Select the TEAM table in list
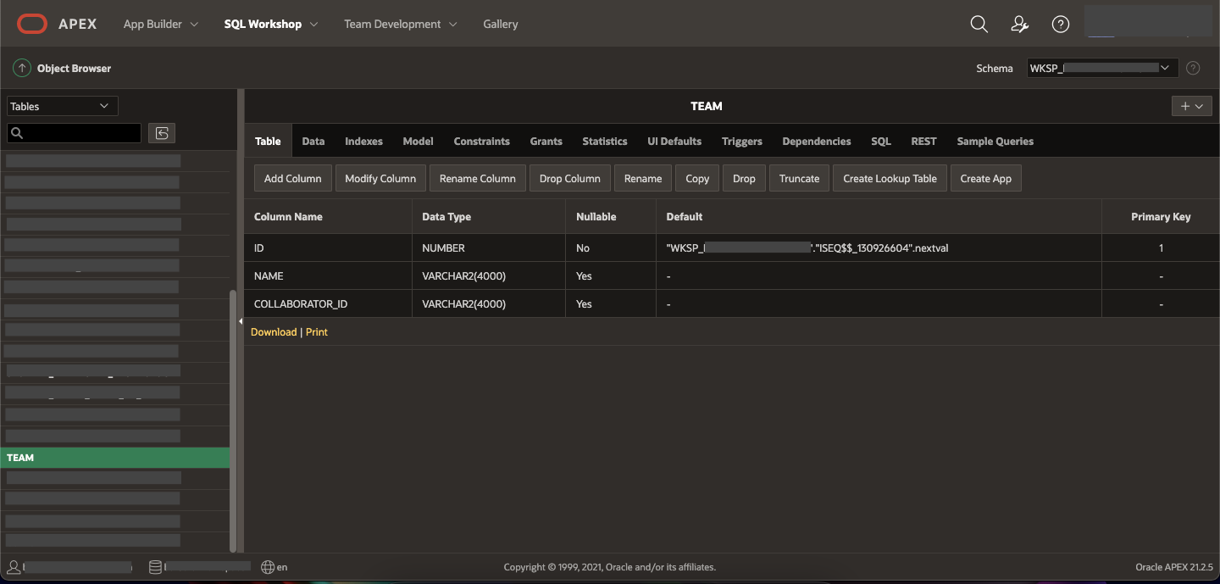The image size is (1220, 584). pos(115,458)
